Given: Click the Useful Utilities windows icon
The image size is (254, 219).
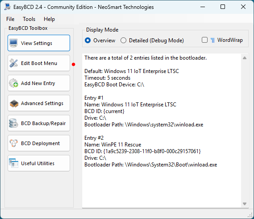Looking at the screenshot, I should tap(13, 163).
